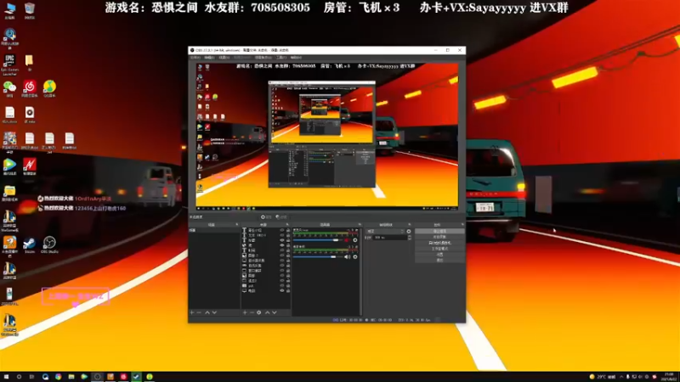Open the Epic Games Launcher desktop icon

click(9, 65)
